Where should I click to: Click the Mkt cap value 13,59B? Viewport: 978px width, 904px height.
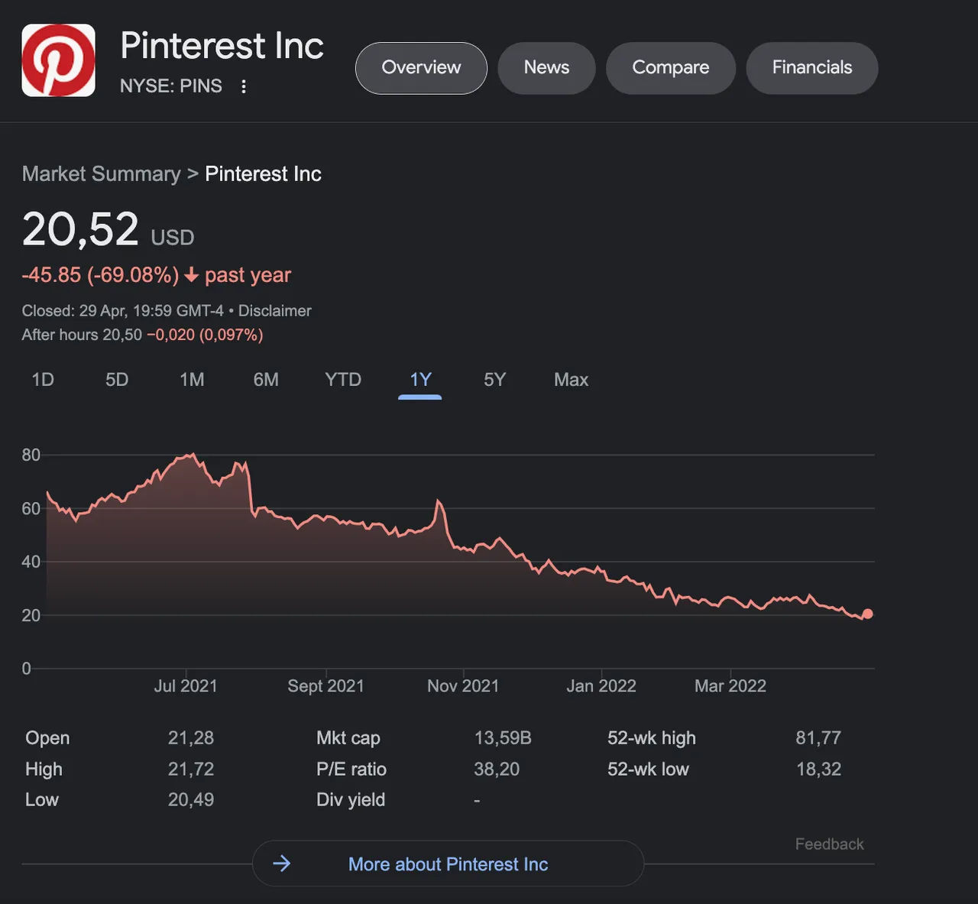[503, 738]
